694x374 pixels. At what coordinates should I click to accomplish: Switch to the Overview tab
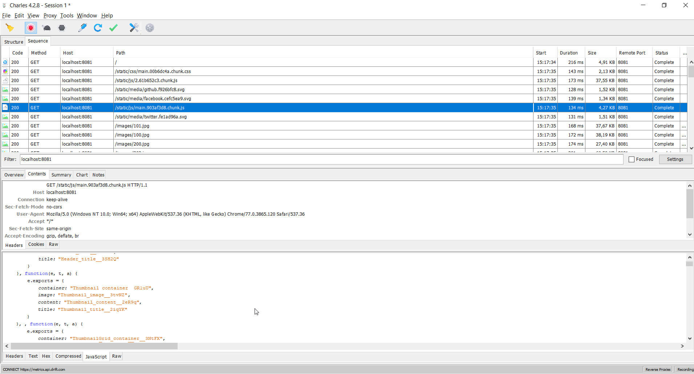click(x=14, y=175)
